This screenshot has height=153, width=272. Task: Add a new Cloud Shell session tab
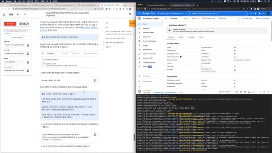[180, 93]
